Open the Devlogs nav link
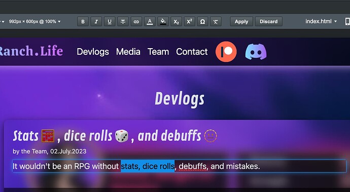This screenshot has width=350, height=192. (93, 52)
